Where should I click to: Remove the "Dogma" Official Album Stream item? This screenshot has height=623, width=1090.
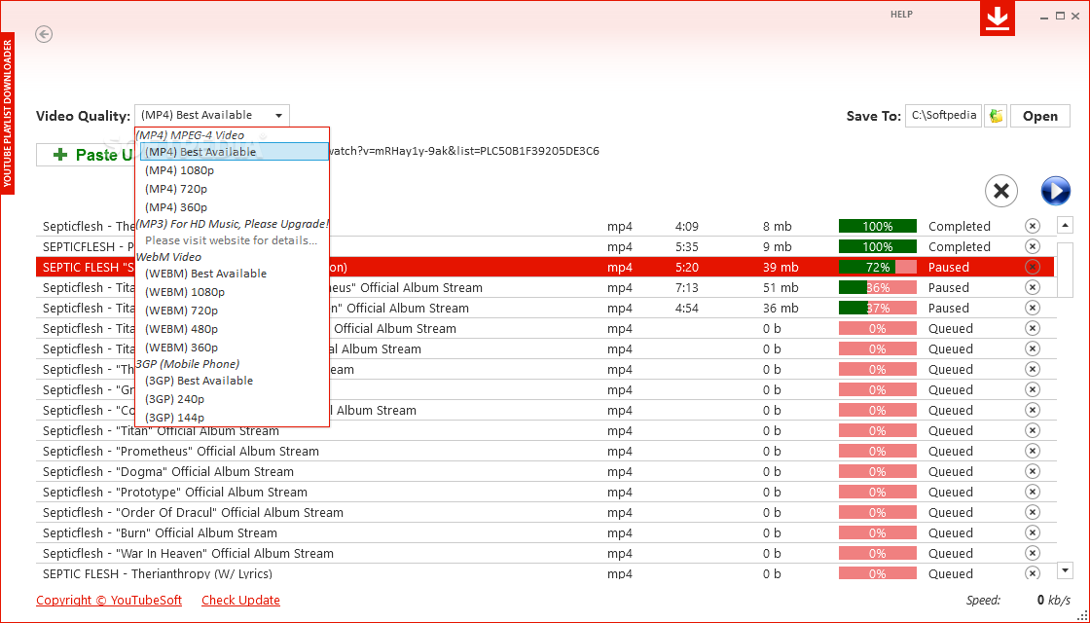tap(1033, 471)
